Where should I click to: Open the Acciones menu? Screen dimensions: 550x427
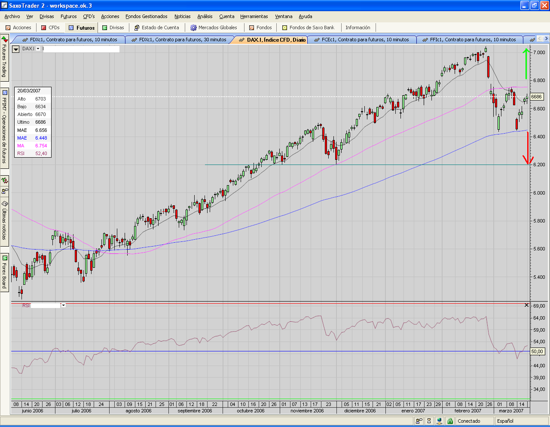(x=110, y=16)
